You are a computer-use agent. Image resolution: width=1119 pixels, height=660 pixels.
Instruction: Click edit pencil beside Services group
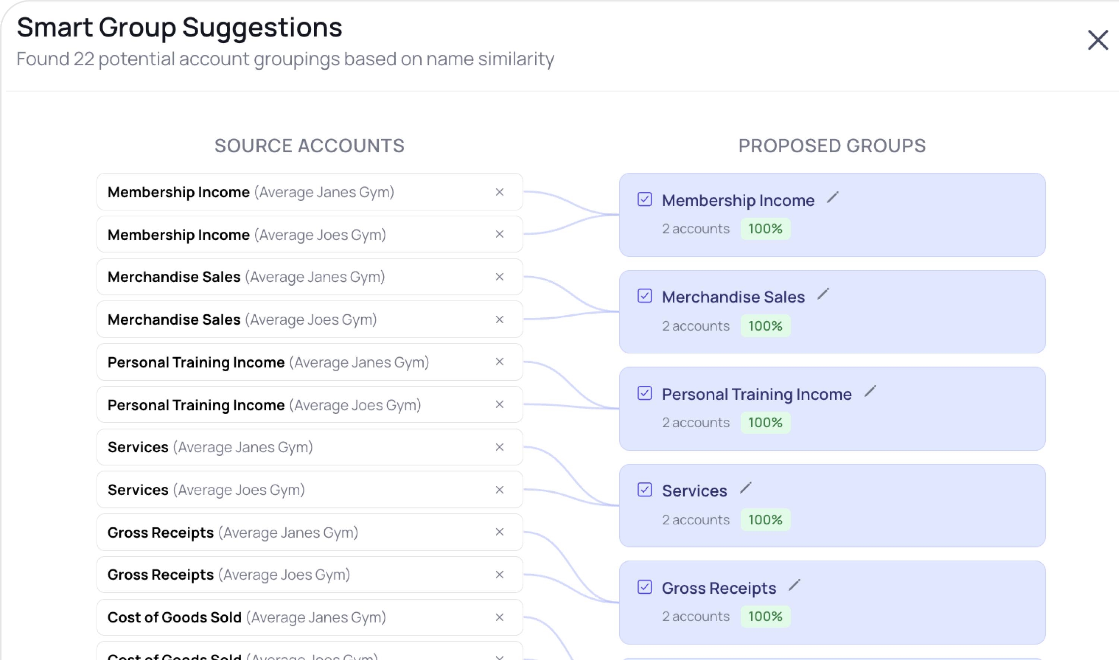[746, 488]
